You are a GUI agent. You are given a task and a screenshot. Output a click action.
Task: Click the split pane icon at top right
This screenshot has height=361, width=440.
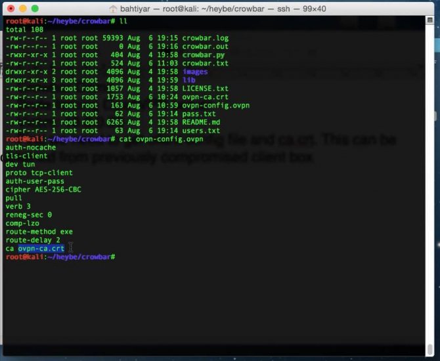coord(430,22)
